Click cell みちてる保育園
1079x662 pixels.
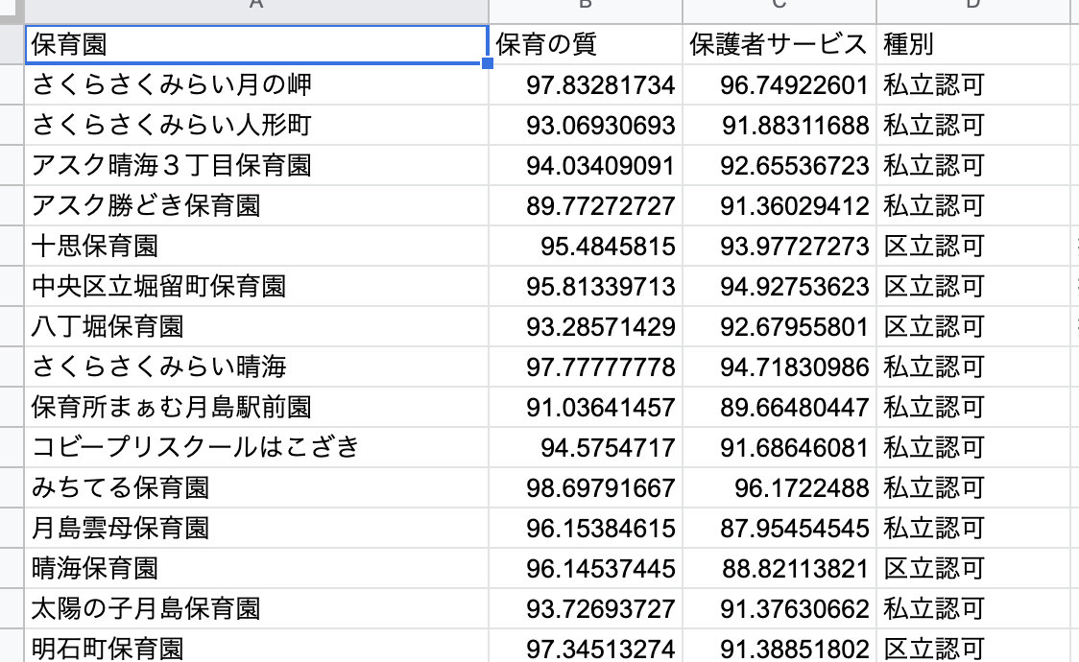[256, 488]
